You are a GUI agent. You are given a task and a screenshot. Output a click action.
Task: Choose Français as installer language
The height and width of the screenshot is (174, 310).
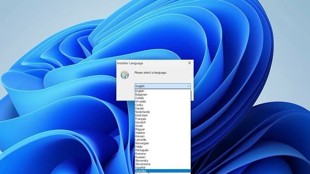point(163,119)
